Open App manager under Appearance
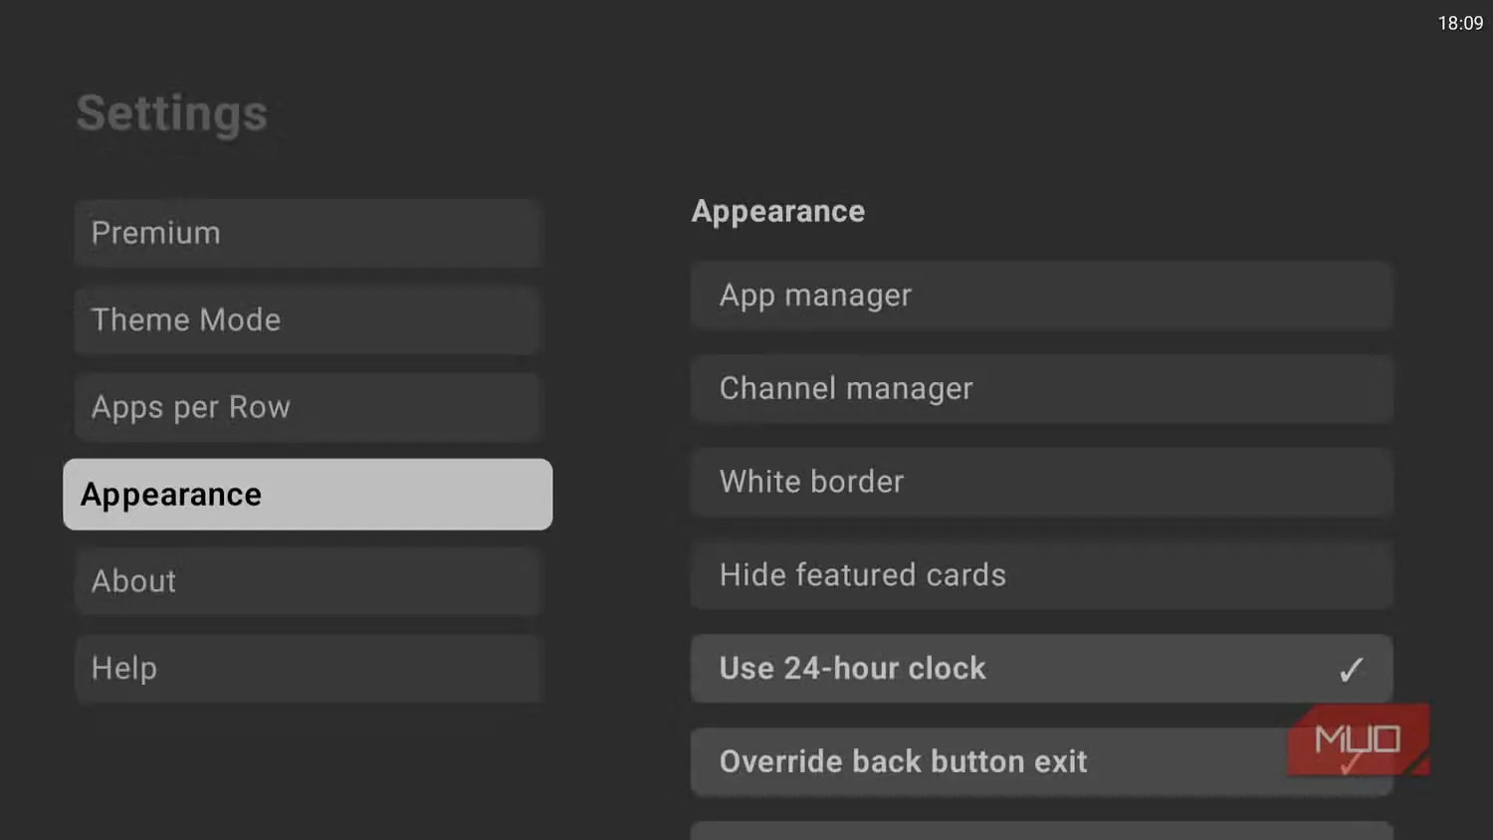Image resolution: width=1493 pixels, height=840 pixels. [1041, 296]
